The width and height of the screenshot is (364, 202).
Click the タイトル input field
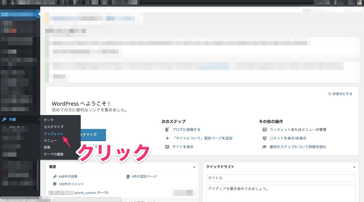(x=281, y=178)
